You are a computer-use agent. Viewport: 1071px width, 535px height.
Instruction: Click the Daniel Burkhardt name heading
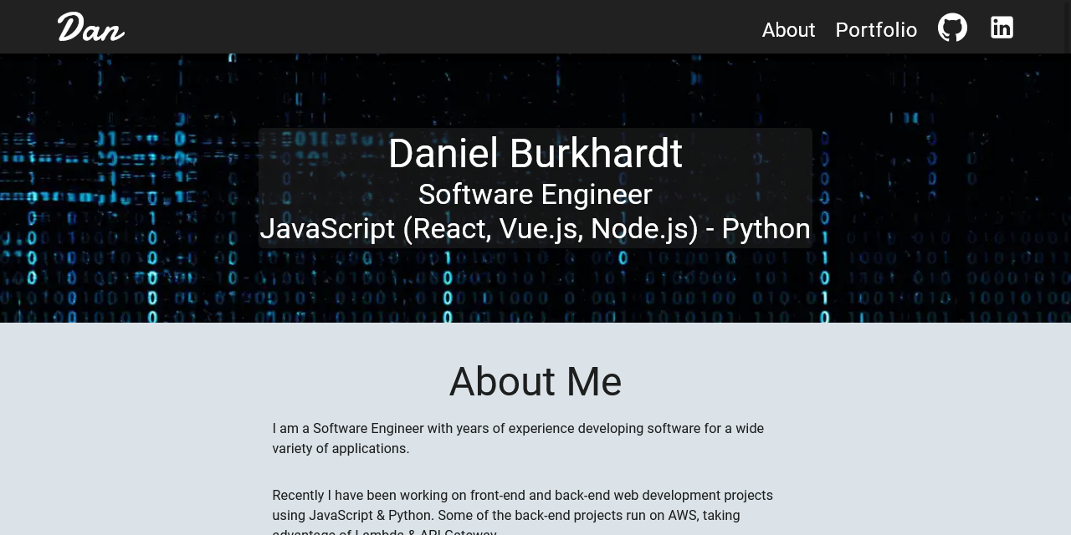coord(535,154)
